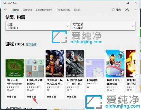Click the mobile device icon under 反恐战争游戏

[71, 90]
